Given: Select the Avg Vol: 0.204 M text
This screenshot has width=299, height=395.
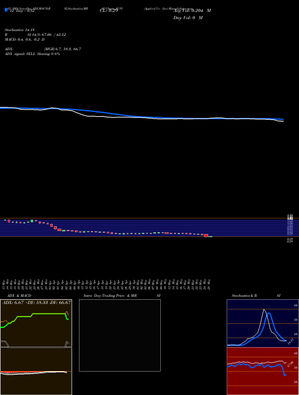Looking at the screenshot, I should [x=193, y=11].
